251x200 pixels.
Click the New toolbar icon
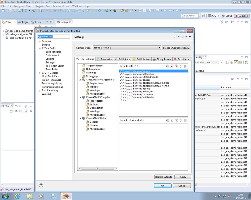coord(3,10)
